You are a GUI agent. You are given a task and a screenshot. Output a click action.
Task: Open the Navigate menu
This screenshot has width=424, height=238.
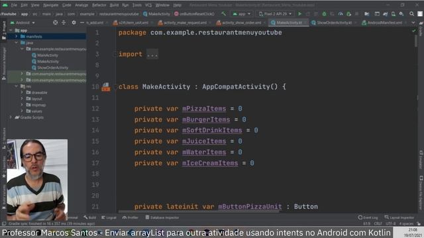50,5
